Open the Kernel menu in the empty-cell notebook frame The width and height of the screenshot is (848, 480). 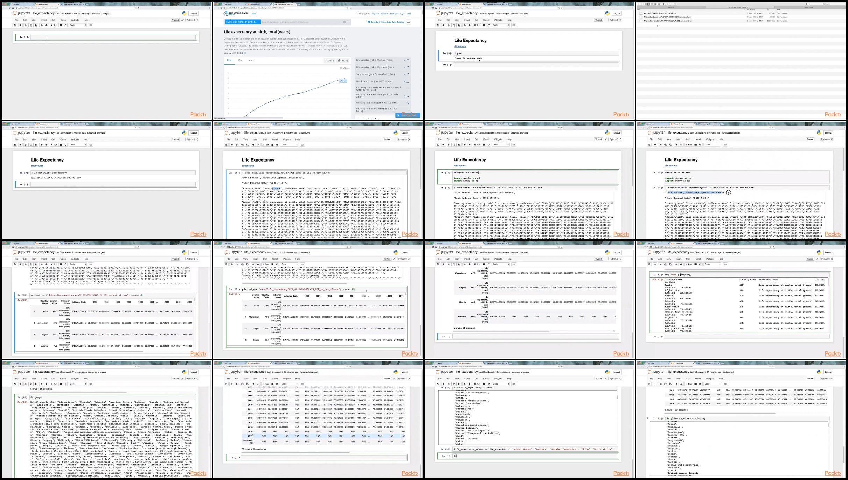pos(63,20)
